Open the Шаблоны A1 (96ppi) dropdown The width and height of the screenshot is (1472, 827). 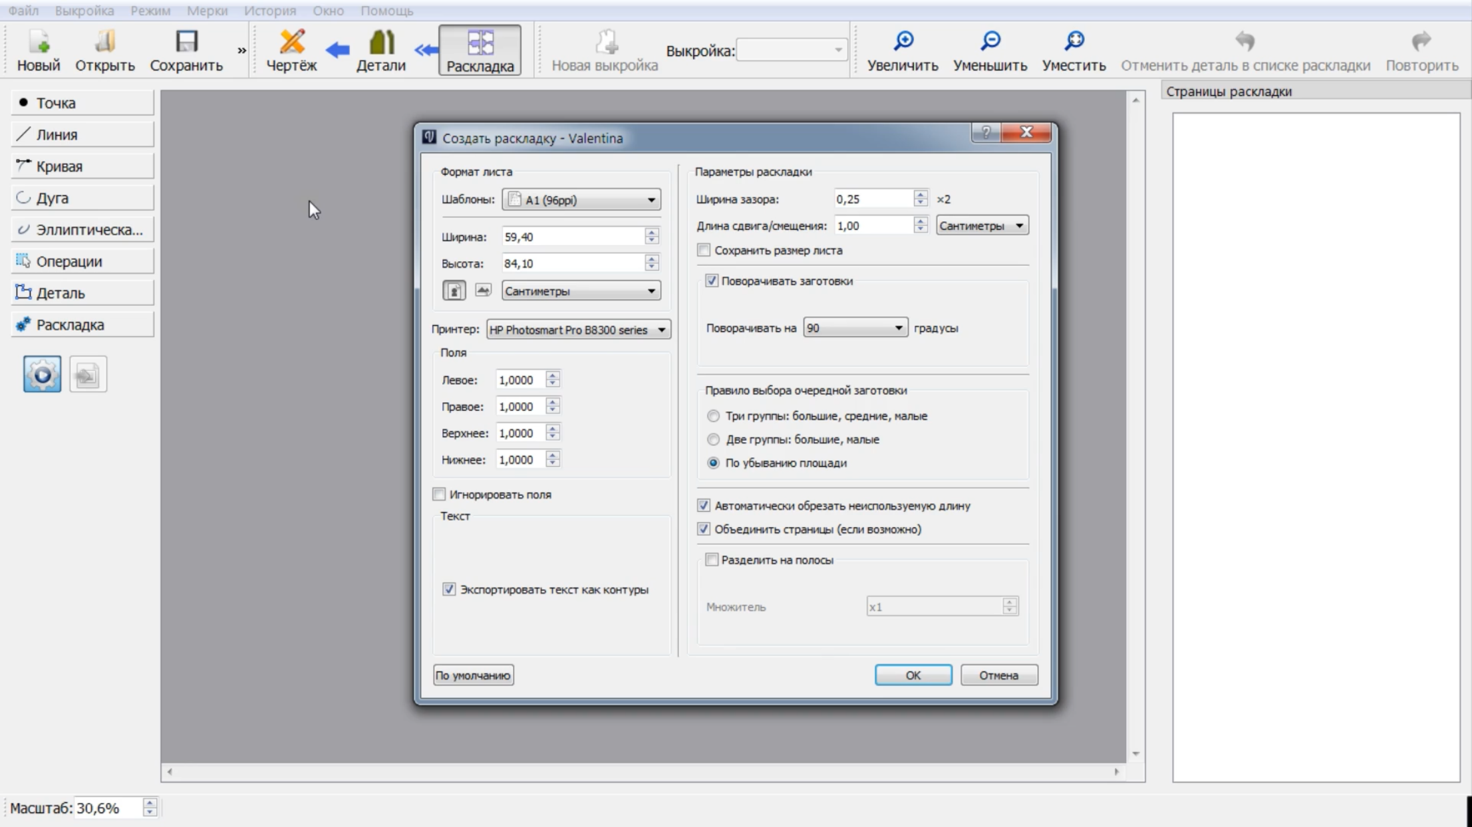(581, 200)
